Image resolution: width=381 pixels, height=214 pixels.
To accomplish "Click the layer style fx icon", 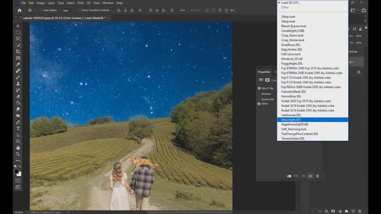I will [327, 212].
